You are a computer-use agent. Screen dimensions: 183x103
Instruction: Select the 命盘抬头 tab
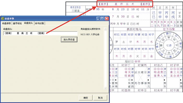click(x=28, y=23)
